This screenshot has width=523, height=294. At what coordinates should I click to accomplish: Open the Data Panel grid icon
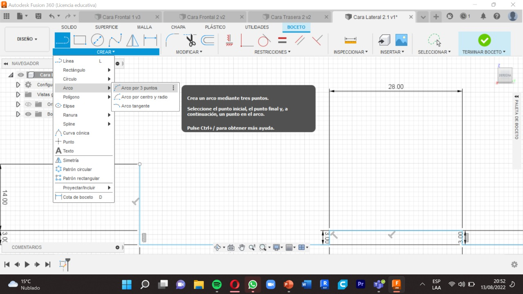7,16
